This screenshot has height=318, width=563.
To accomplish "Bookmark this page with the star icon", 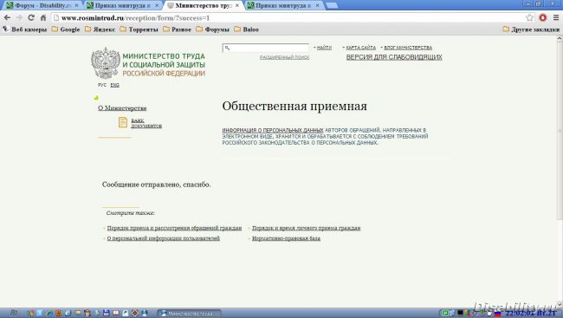I will point(529,17).
